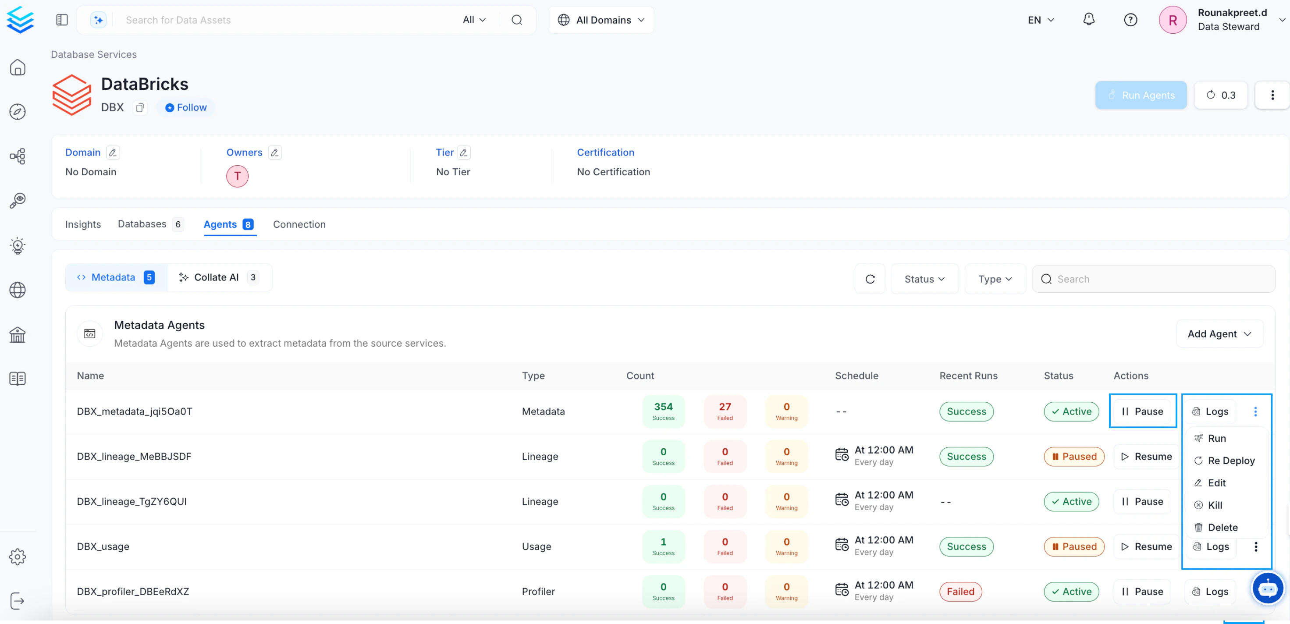
Task: Switch to the Insights tab
Action: [x=83, y=224]
